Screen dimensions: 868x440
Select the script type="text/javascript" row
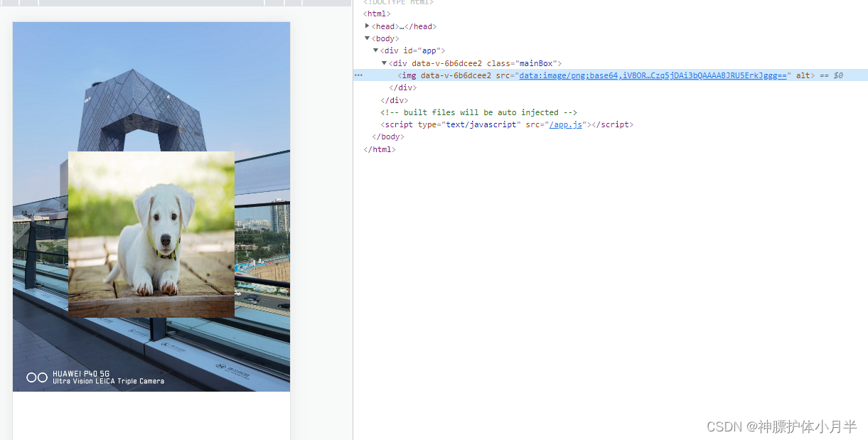[x=507, y=124]
